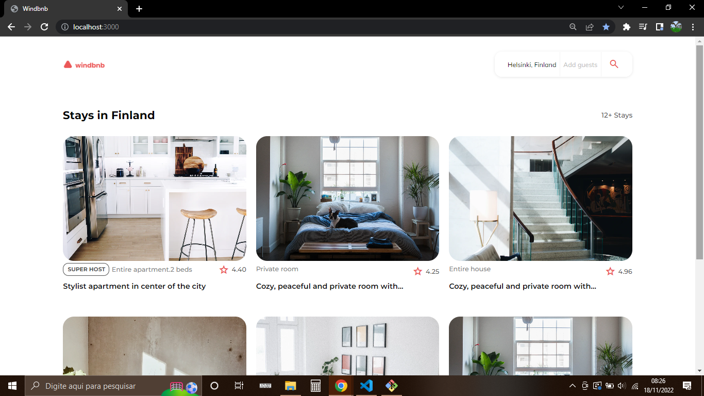Screen dimensions: 704x396
Task: Click the star rating beside 4.96
Action: [609, 271]
